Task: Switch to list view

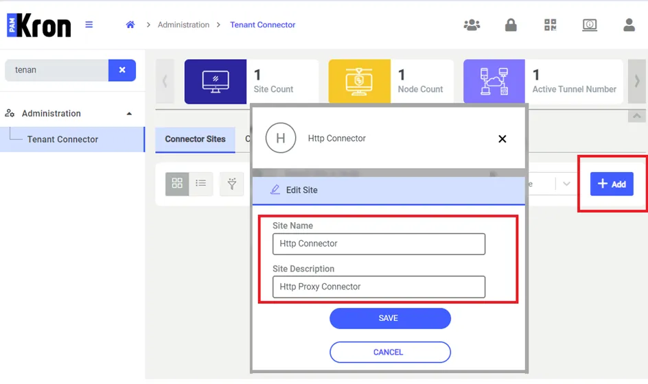Action: (201, 183)
